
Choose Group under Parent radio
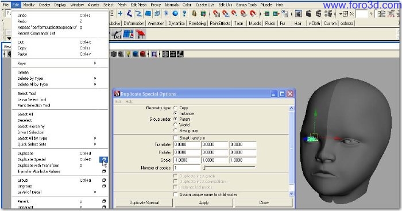click(x=175, y=119)
